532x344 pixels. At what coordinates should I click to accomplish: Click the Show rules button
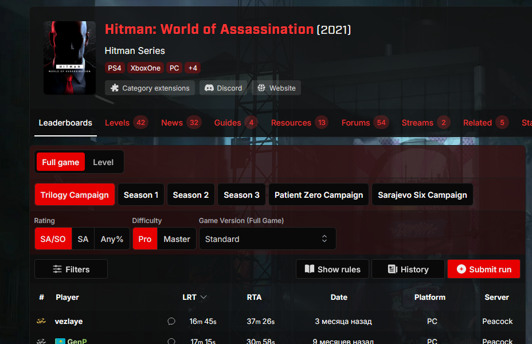coord(332,269)
